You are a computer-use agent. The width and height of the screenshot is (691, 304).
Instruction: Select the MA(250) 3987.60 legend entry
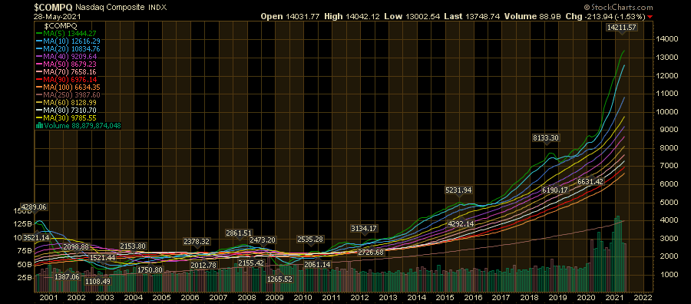(x=68, y=94)
